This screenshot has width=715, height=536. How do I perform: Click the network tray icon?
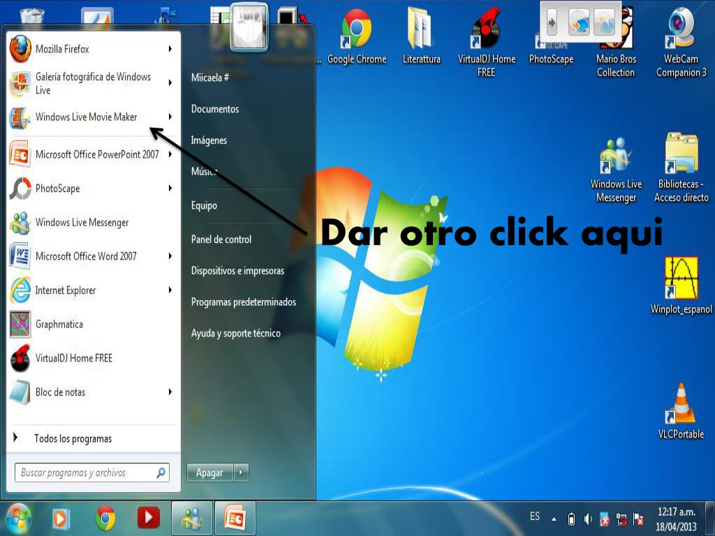tap(621, 519)
